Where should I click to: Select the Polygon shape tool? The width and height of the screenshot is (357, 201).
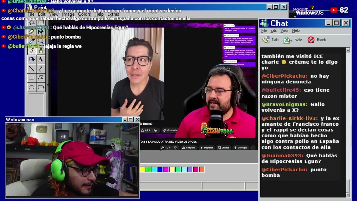click(x=41, y=78)
